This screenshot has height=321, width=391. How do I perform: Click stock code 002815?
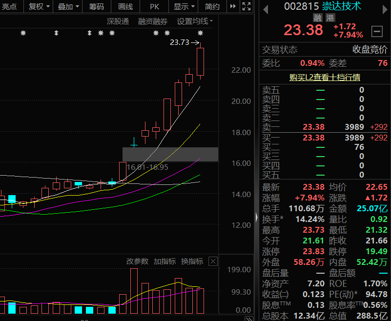tap(302, 6)
